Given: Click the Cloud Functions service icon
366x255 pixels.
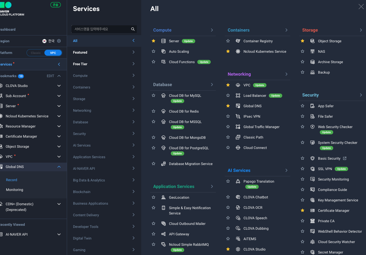Looking at the screenshot, I should point(163,62).
